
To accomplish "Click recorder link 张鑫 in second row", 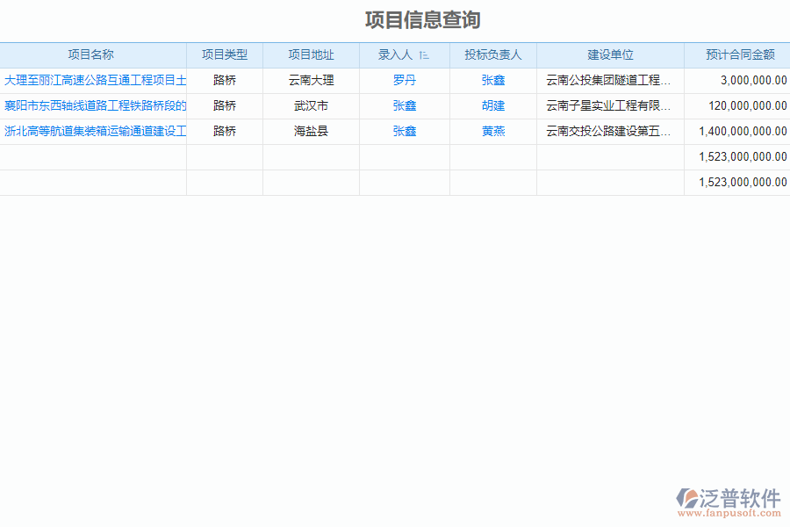I will pyautogui.click(x=406, y=105).
